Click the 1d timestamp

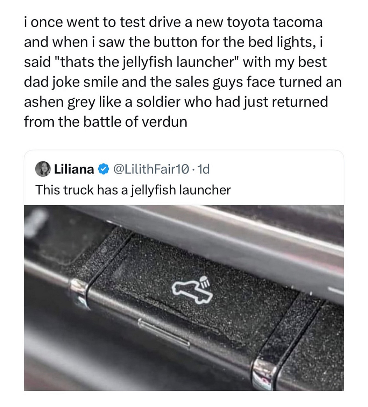coord(203,170)
